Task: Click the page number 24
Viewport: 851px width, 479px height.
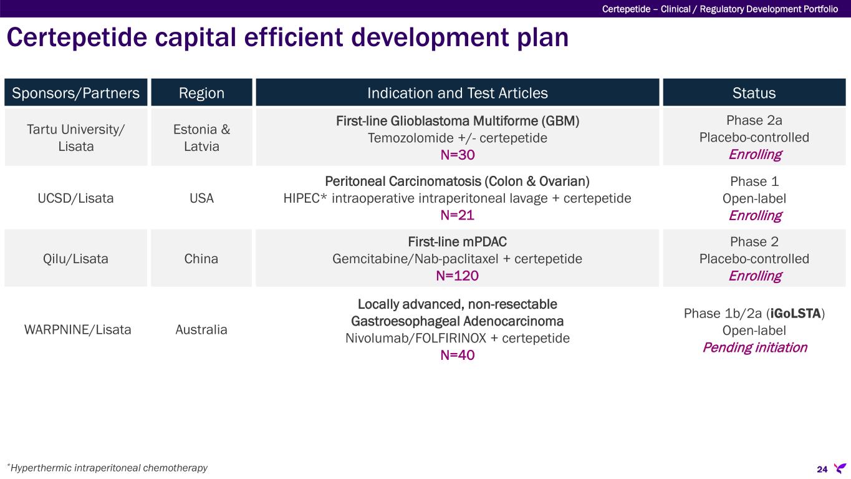Action: point(822,468)
